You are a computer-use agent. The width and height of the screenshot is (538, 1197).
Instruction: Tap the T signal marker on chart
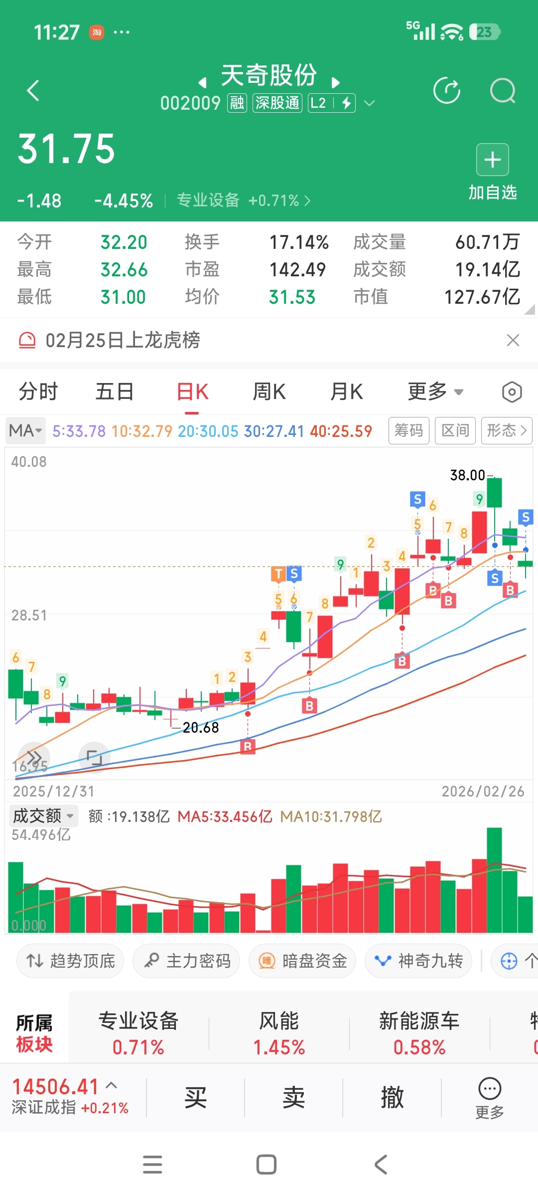tap(278, 574)
